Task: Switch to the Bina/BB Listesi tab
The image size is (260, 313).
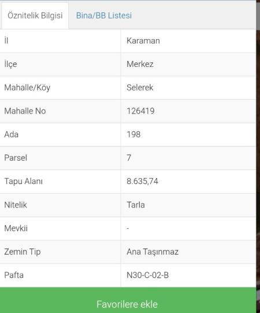Action: pyautogui.click(x=104, y=16)
